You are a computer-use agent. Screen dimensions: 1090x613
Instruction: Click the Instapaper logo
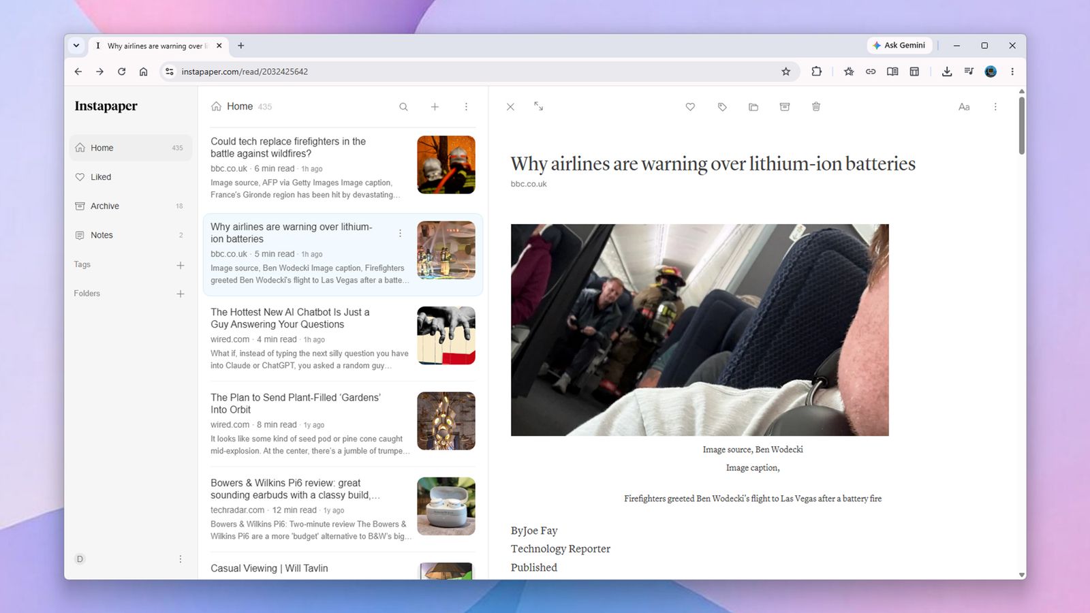[106, 106]
